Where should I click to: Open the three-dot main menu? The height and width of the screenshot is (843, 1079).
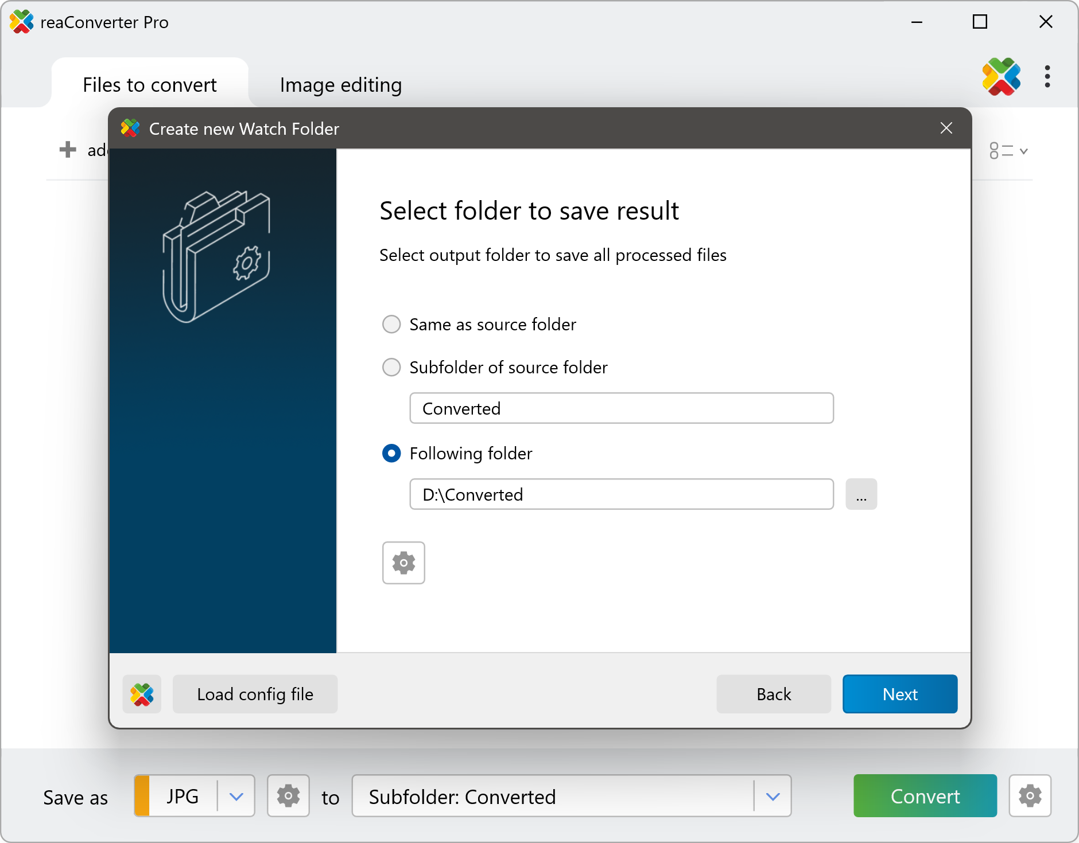1047,77
